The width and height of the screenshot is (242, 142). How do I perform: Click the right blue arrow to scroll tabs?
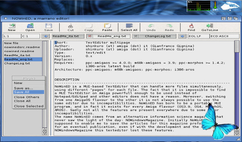[182, 36]
